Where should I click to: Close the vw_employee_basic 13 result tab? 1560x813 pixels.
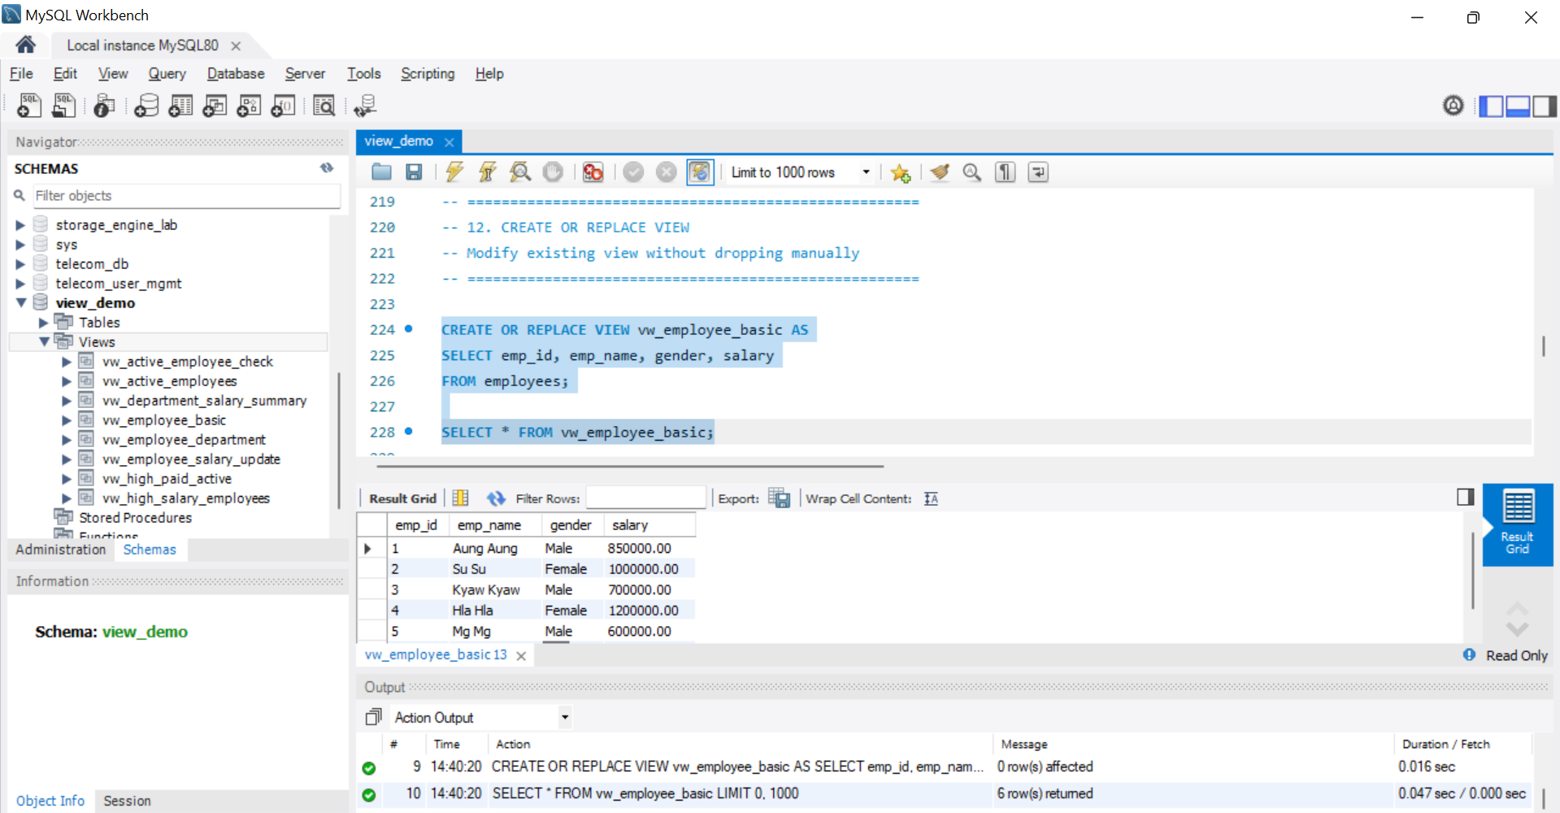pyautogui.click(x=521, y=655)
